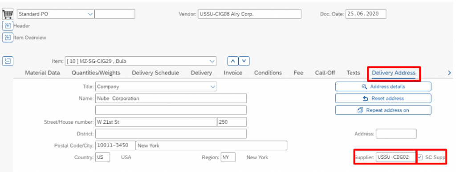This screenshot has height=172, width=456.
Task: Click the Supplier input field
Action: click(x=396, y=157)
